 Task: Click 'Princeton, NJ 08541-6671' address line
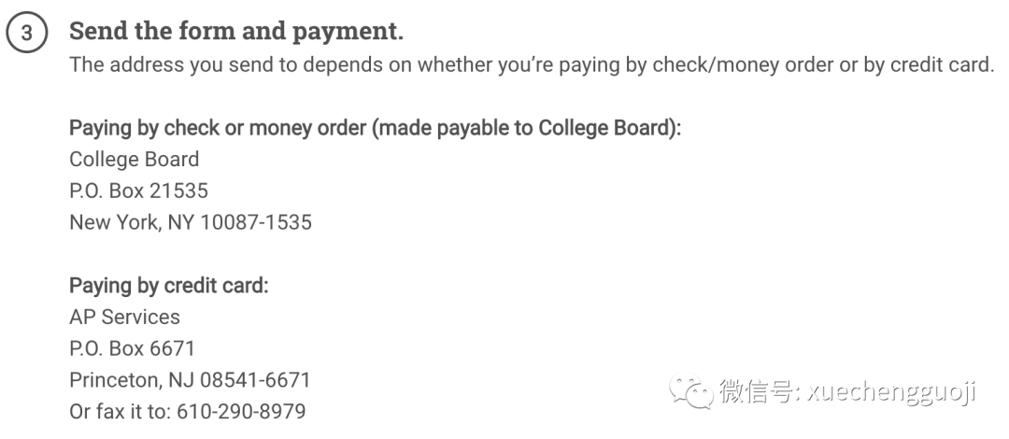[x=190, y=380]
